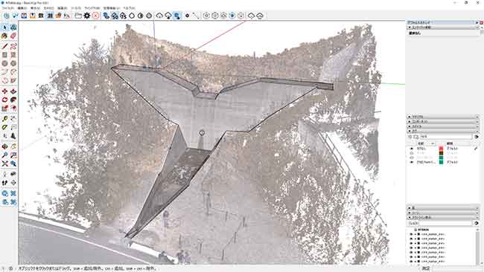The height and width of the screenshot is (272, 484).
Task: Toggle visibility eye of first tag row
Action: [x=412, y=149]
